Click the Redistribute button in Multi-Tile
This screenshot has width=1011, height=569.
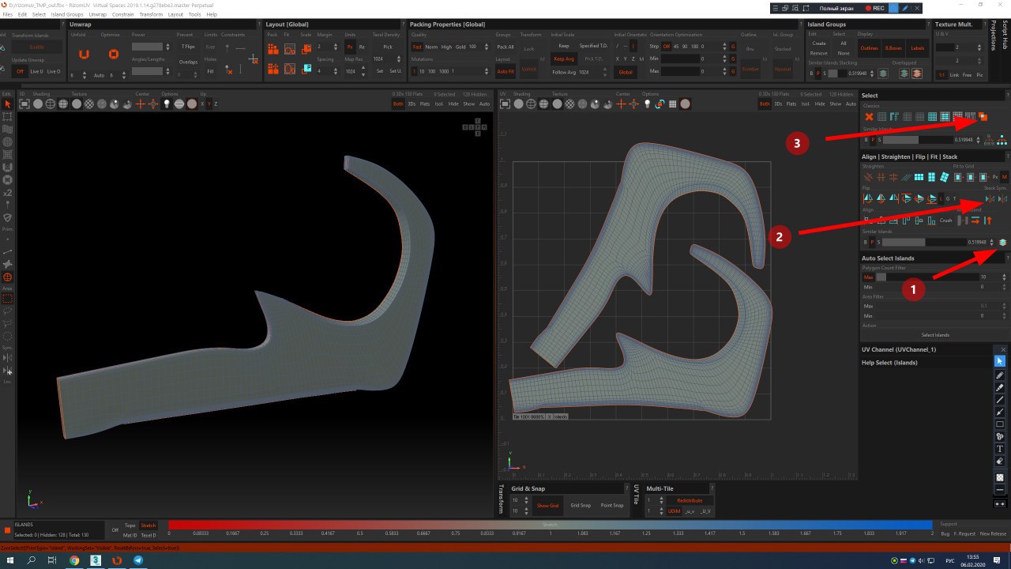click(x=690, y=501)
